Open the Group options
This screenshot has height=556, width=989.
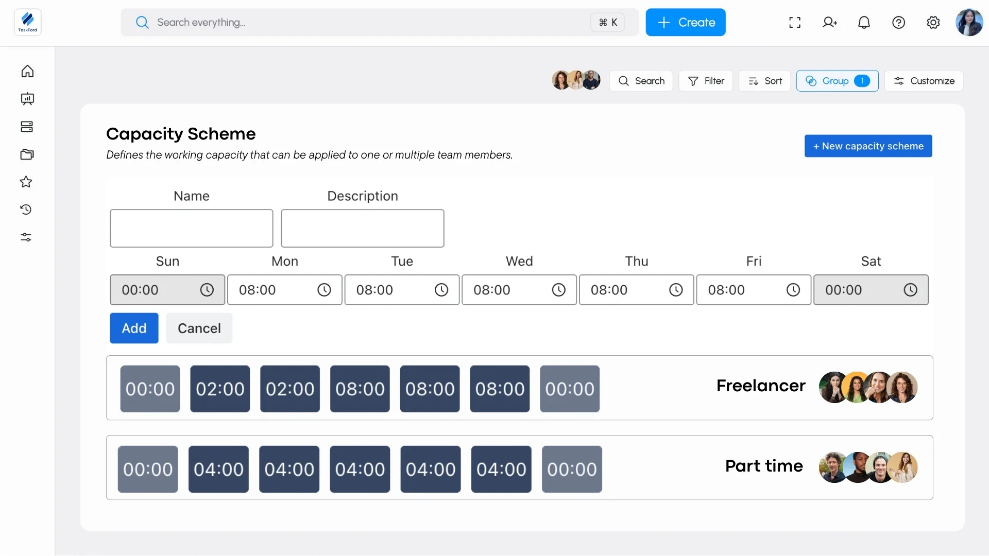tap(837, 81)
